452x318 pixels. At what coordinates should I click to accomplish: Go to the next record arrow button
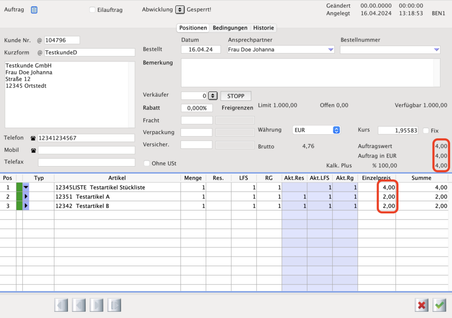(x=96, y=305)
